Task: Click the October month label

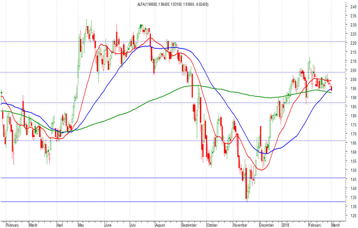Action: click(212, 225)
